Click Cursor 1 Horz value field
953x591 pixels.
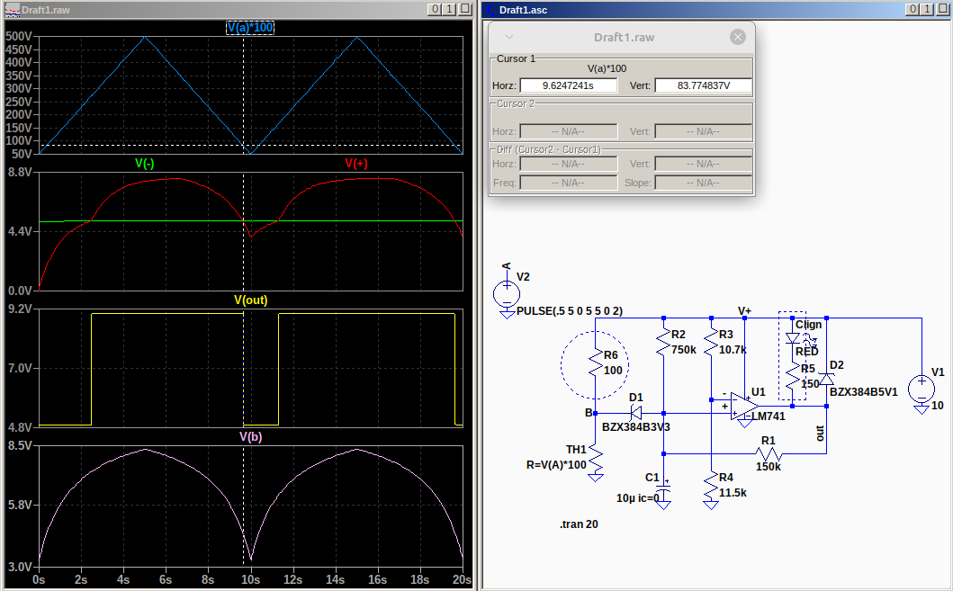point(569,85)
